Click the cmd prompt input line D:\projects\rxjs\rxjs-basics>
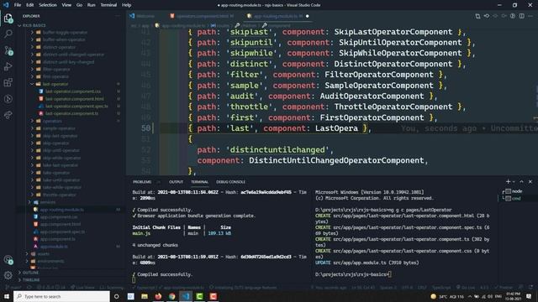The image size is (538, 302). point(353,274)
